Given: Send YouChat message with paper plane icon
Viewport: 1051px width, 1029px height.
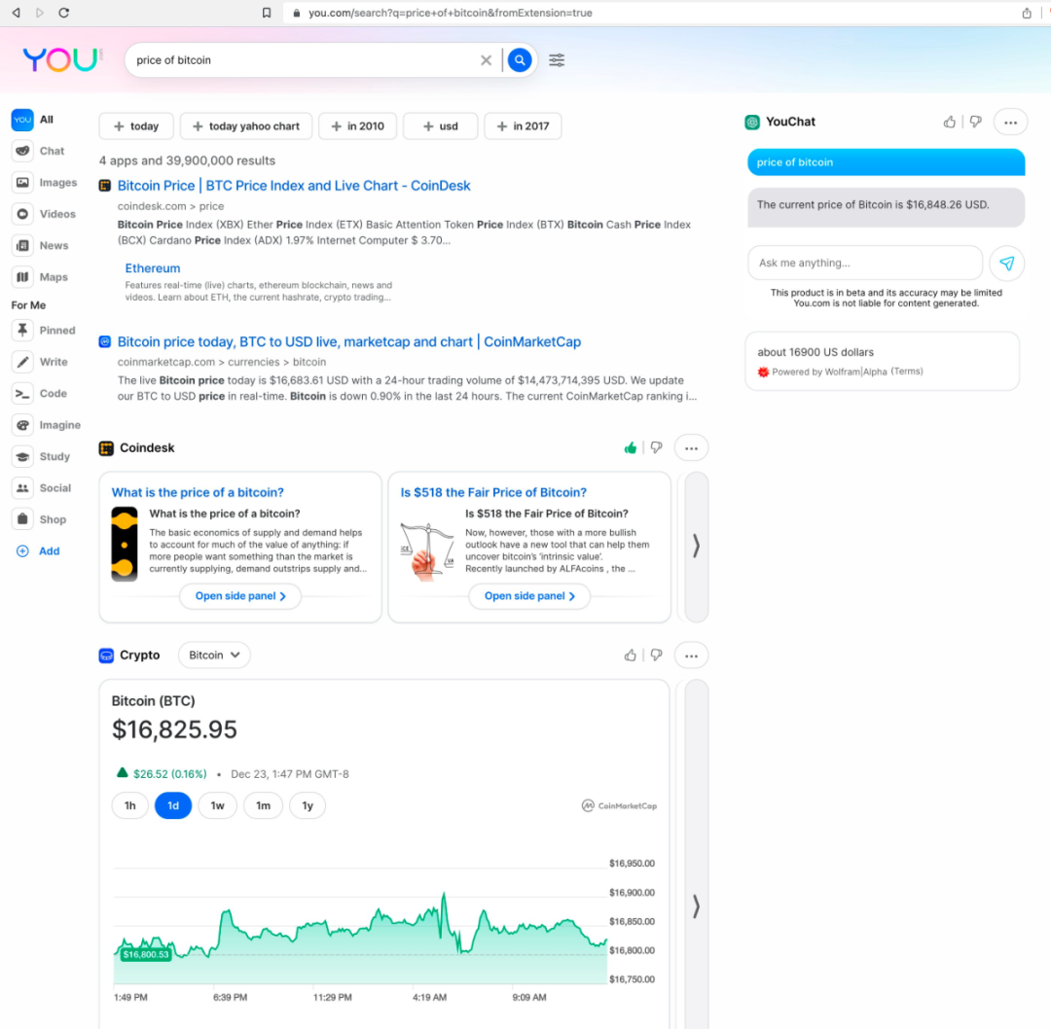Looking at the screenshot, I should [x=1007, y=263].
